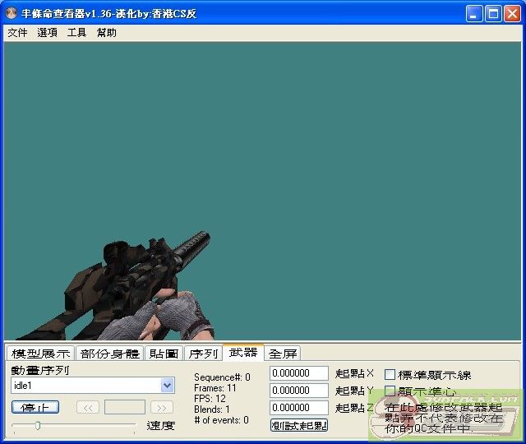Click the 'Frames: 11' text

click(215, 388)
